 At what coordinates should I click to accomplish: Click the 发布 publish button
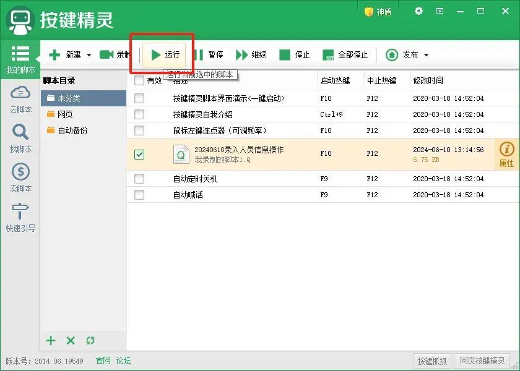(402, 54)
